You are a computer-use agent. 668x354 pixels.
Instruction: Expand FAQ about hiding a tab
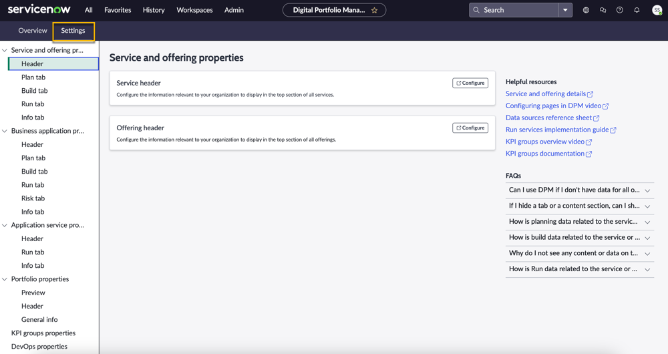pyautogui.click(x=580, y=206)
